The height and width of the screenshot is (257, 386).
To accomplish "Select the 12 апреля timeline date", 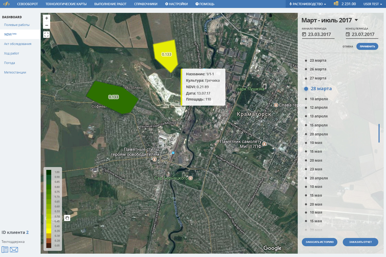I will pyautogui.click(x=319, y=107).
